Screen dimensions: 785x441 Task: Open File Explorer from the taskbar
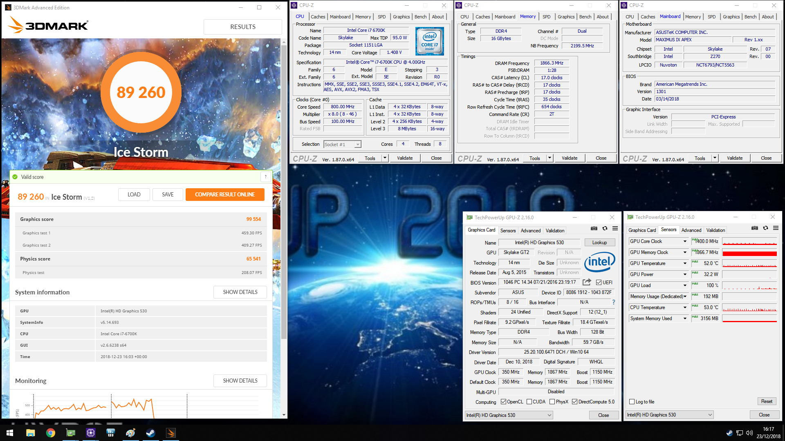(x=30, y=433)
